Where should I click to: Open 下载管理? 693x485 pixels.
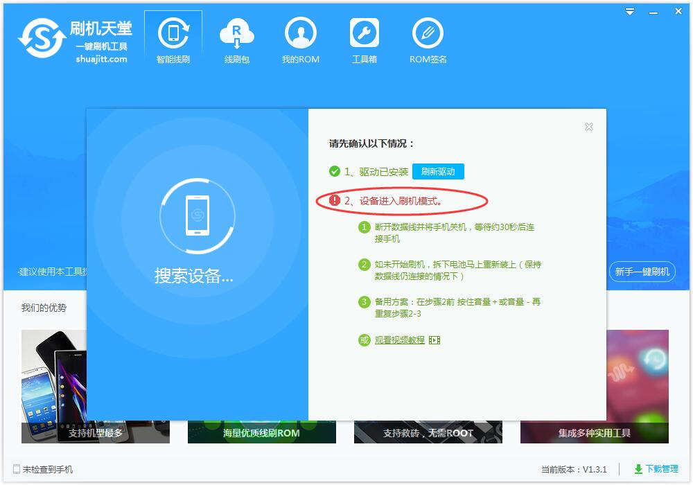(x=656, y=469)
